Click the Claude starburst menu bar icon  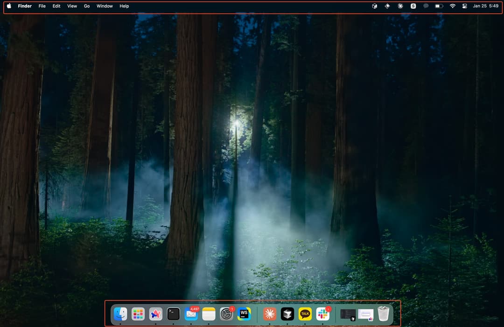[x=400, y=6]
